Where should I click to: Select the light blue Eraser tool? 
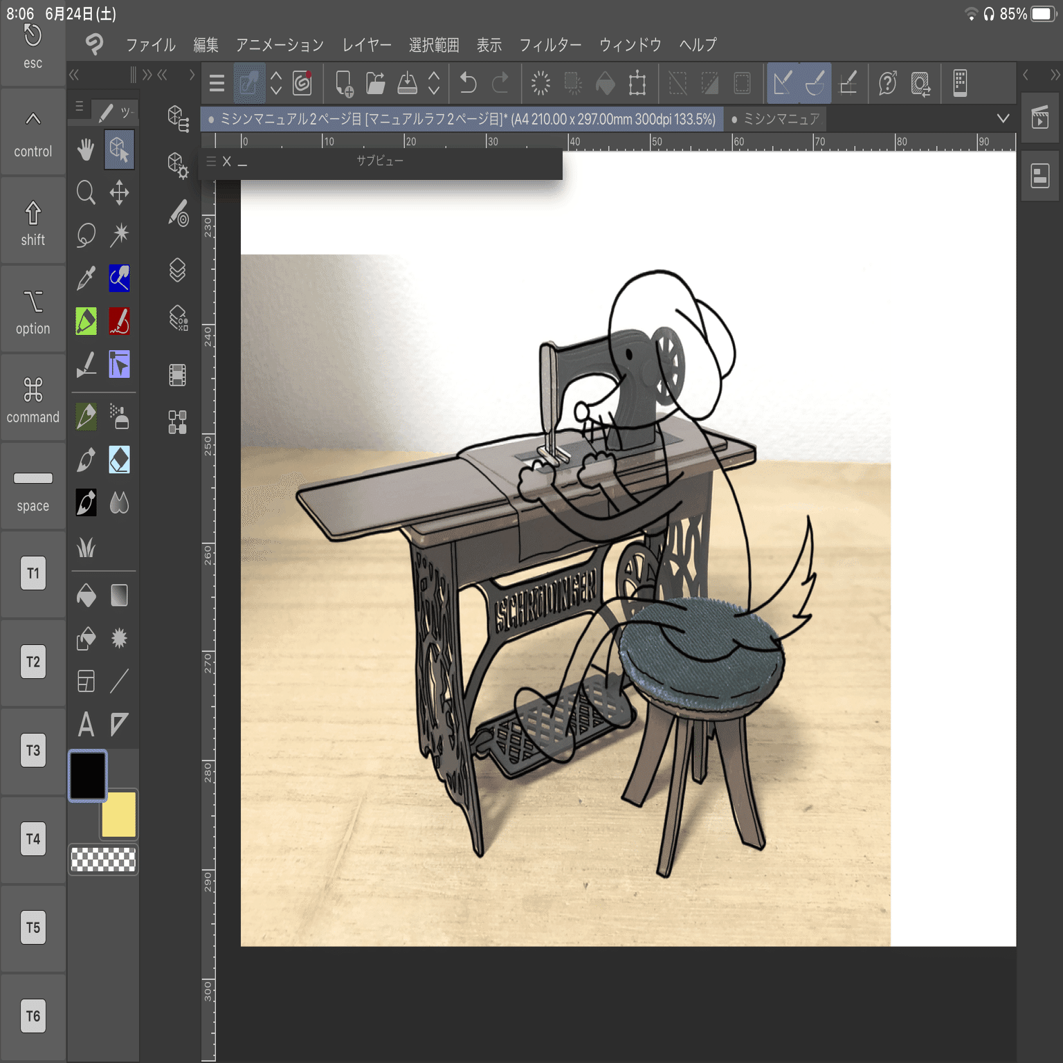coord(119,460)
